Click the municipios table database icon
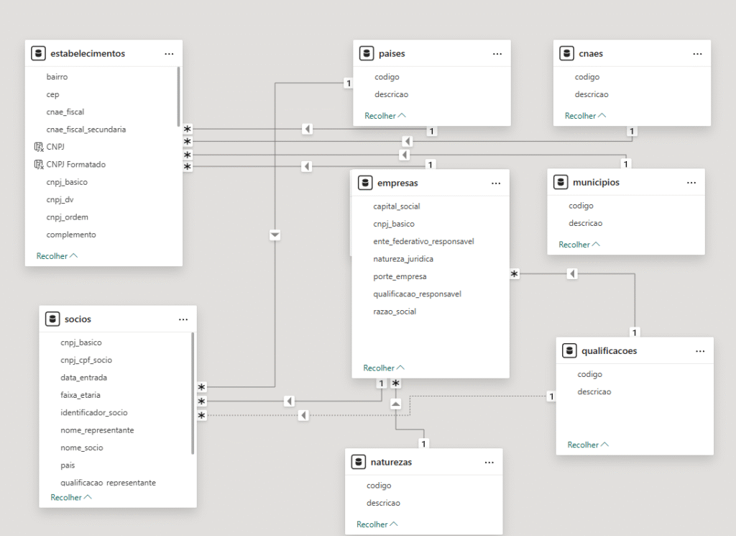 (561, 182)
